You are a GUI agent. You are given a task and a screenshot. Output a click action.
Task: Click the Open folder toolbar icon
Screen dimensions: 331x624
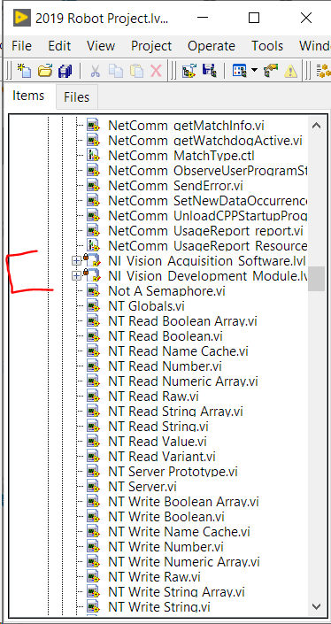(x=45, y=72)
